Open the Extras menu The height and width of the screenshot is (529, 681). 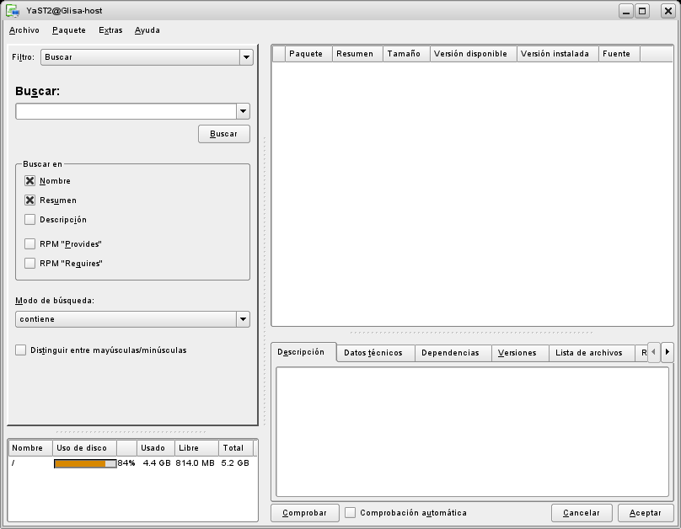[x=110, y=30]
